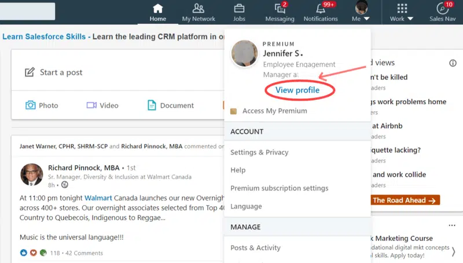Click the Video label
Viewport: 463px width, 263px height.
click(109, 105)
